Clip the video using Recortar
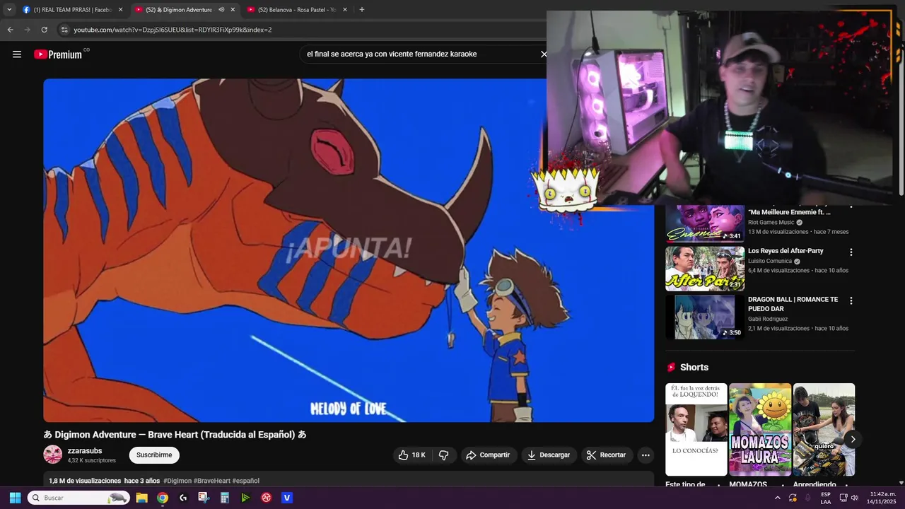 click(606, 455)
